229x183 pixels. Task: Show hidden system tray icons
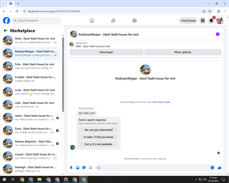pos(196,179)
